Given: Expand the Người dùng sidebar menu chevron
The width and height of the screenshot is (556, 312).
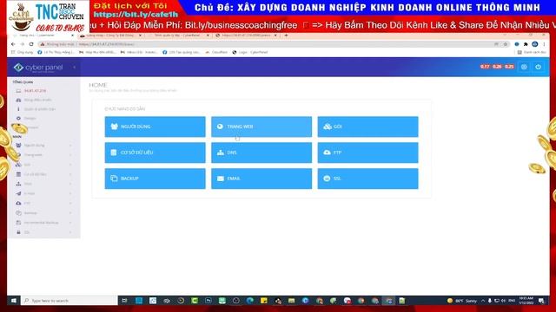Looking at the screenshot, I should click(x=70, y=146).
